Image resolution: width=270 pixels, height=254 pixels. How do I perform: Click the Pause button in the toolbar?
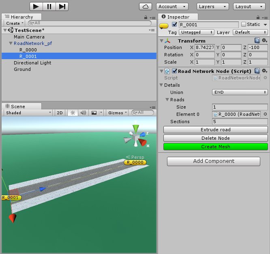click(x=49, y=6)
